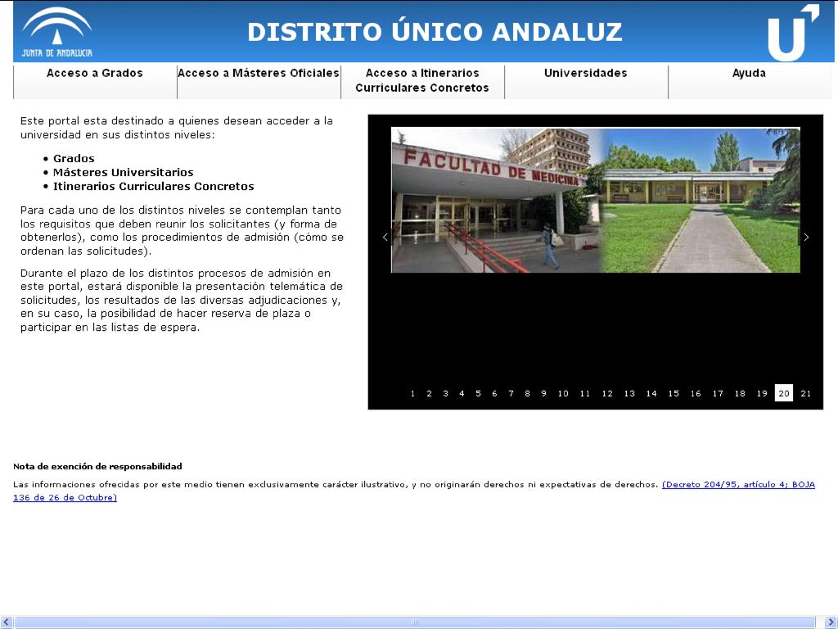838x629 pixels.
Task: Click 'Nota de exención de responsabilidad' heading
Action: coord(98,466)
